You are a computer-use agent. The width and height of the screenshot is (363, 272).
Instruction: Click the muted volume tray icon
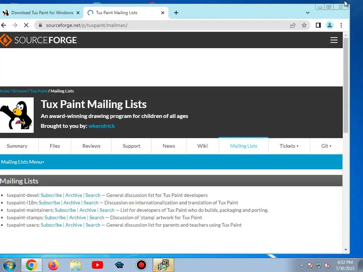tap(327, 265)
